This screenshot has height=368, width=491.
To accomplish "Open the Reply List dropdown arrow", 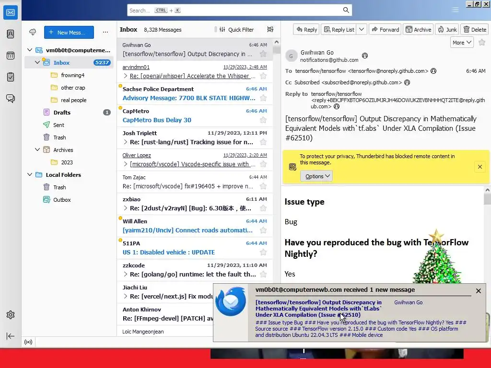I will tap(362, 29).
